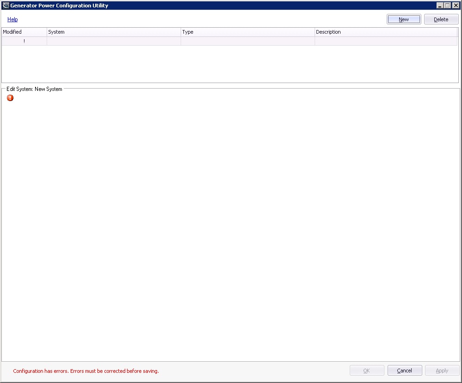Screen dimensions: 462x383
Task: Click the empty Description cell in the first row
Action: [x=386, y=41]
